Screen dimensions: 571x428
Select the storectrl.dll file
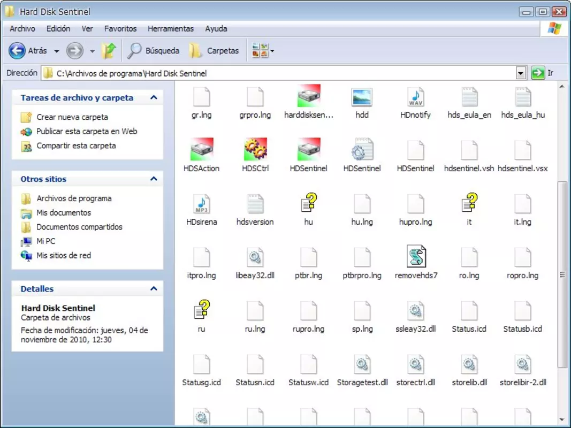(415, 364)
